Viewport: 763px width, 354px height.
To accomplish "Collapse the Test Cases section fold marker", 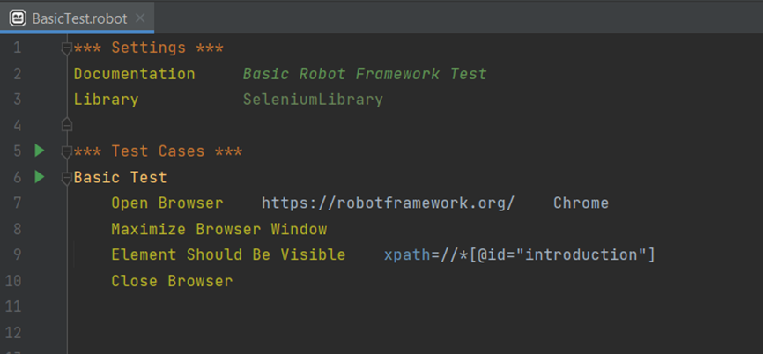I will (67, 152).
